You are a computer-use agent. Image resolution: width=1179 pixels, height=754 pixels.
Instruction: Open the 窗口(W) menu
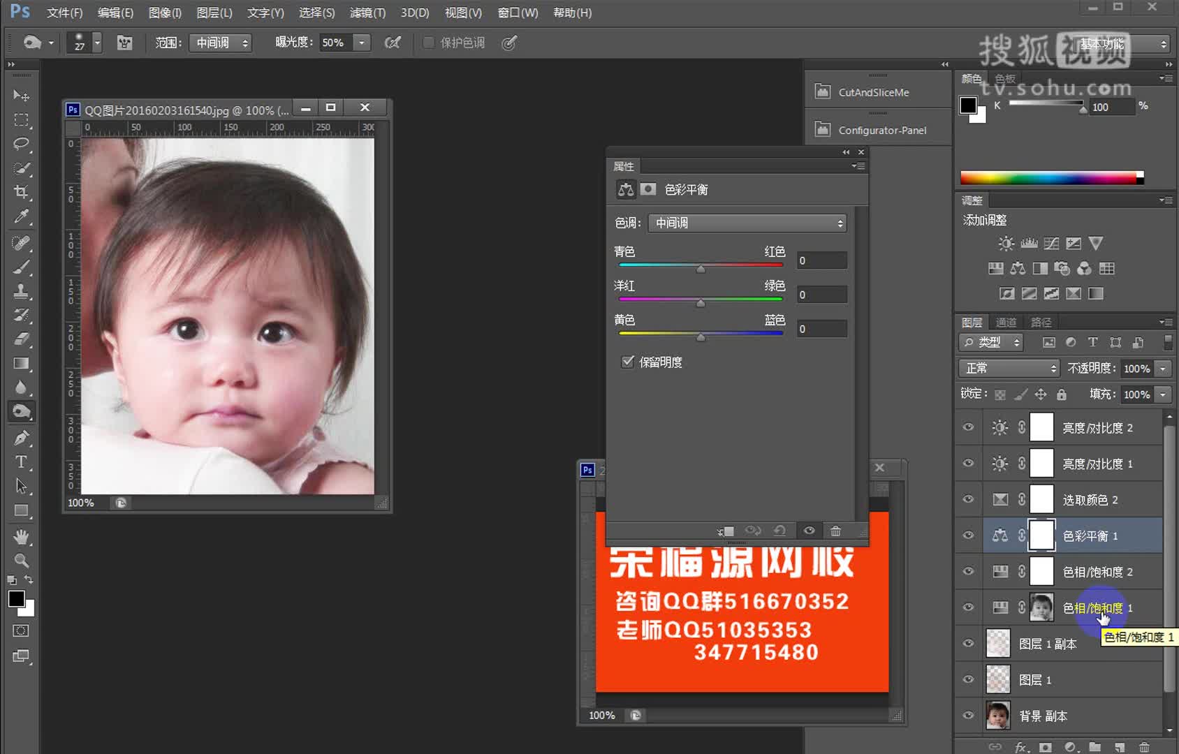point(518,13)
